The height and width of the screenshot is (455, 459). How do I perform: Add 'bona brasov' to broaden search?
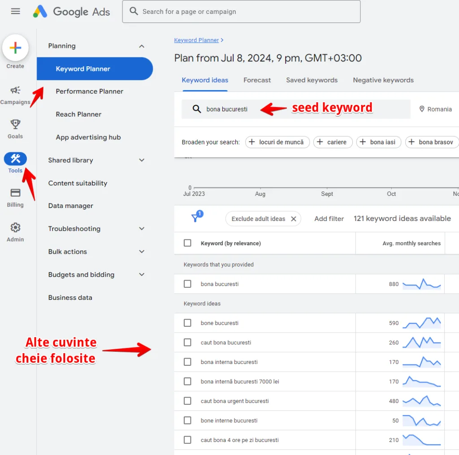click(432, 142)
